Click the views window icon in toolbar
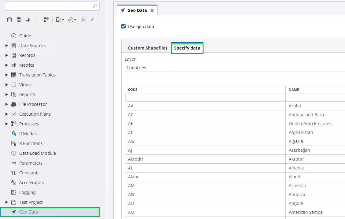Screen dimensions: 345x219 pyautogui.click(x=37, y=20)
